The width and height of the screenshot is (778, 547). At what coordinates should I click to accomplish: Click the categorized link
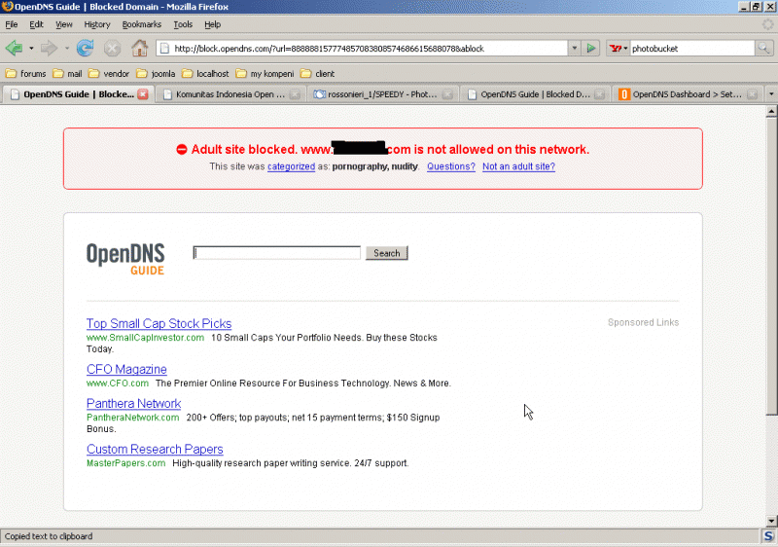291,166
